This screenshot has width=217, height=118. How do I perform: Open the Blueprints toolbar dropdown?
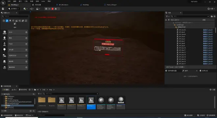click(32, 9)
